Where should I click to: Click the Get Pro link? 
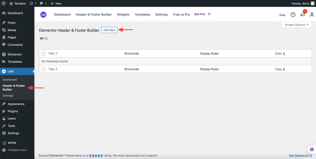pyautogui.click(x=202, y=14)
